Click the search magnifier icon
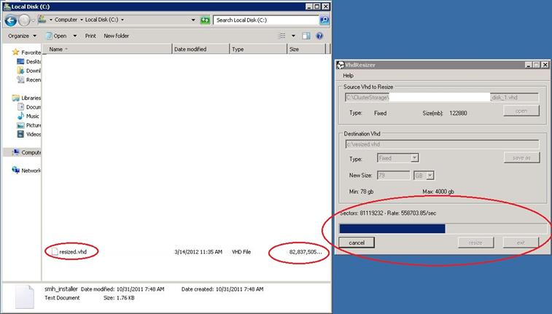 (323, 20)
